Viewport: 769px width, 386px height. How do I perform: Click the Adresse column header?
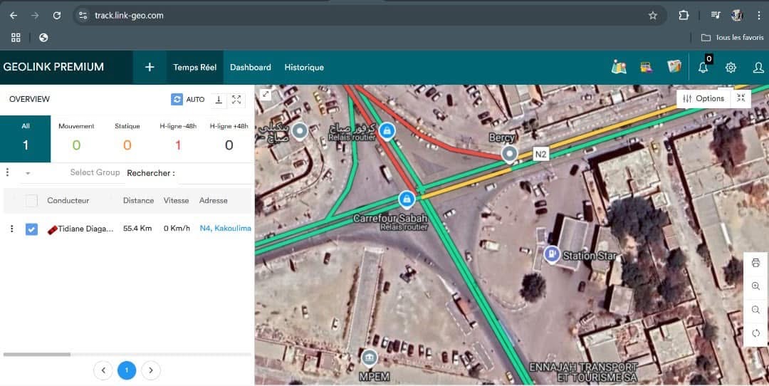pos(214,201)
